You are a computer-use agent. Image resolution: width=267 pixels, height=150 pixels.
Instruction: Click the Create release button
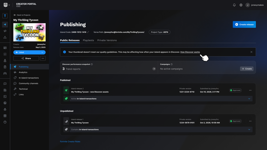click(x=244, y=24)
